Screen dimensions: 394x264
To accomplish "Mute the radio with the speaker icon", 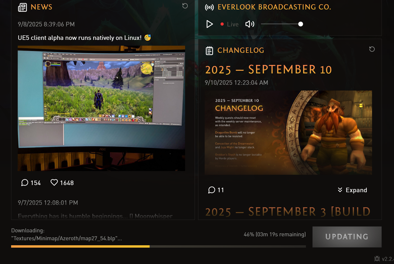I will click(250, 24).
